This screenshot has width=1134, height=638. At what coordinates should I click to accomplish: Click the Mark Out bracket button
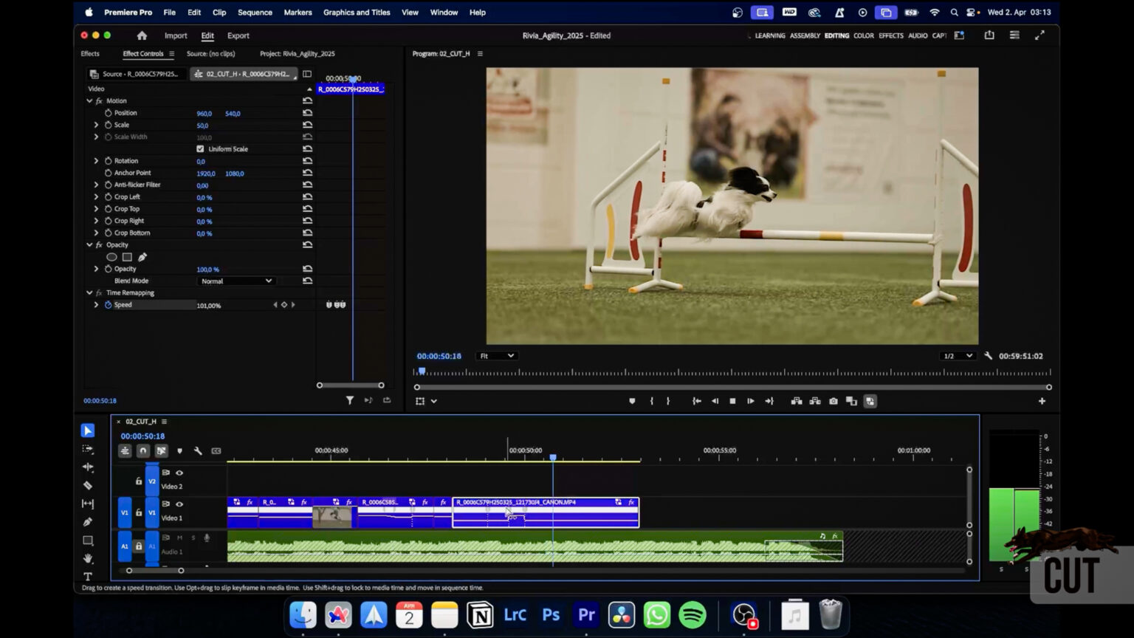coord(668,401)
